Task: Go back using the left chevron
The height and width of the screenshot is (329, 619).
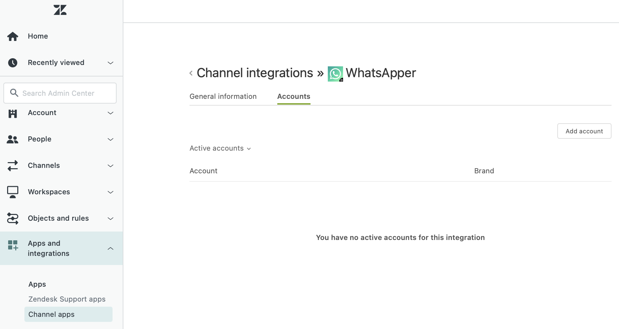Action: 191,73
